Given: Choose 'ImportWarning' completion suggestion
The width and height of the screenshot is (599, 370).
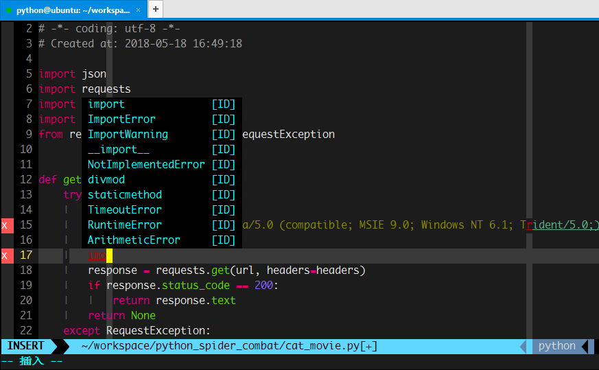Looking at the screenshot, I should point(162,134).
